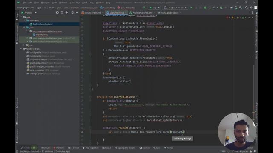
Task: Open the Problems tool window
Action: coord(59,148)
